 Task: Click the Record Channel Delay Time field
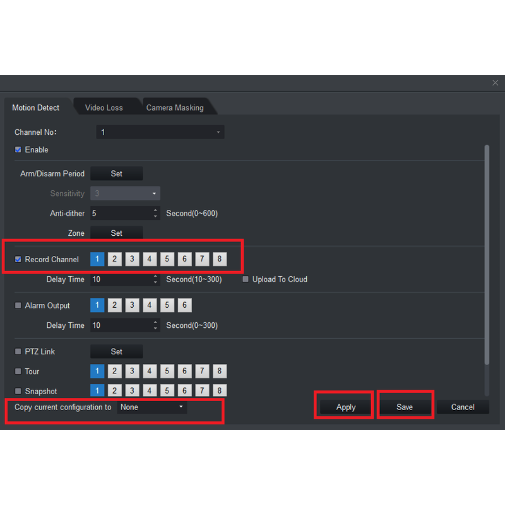[121, 279]
